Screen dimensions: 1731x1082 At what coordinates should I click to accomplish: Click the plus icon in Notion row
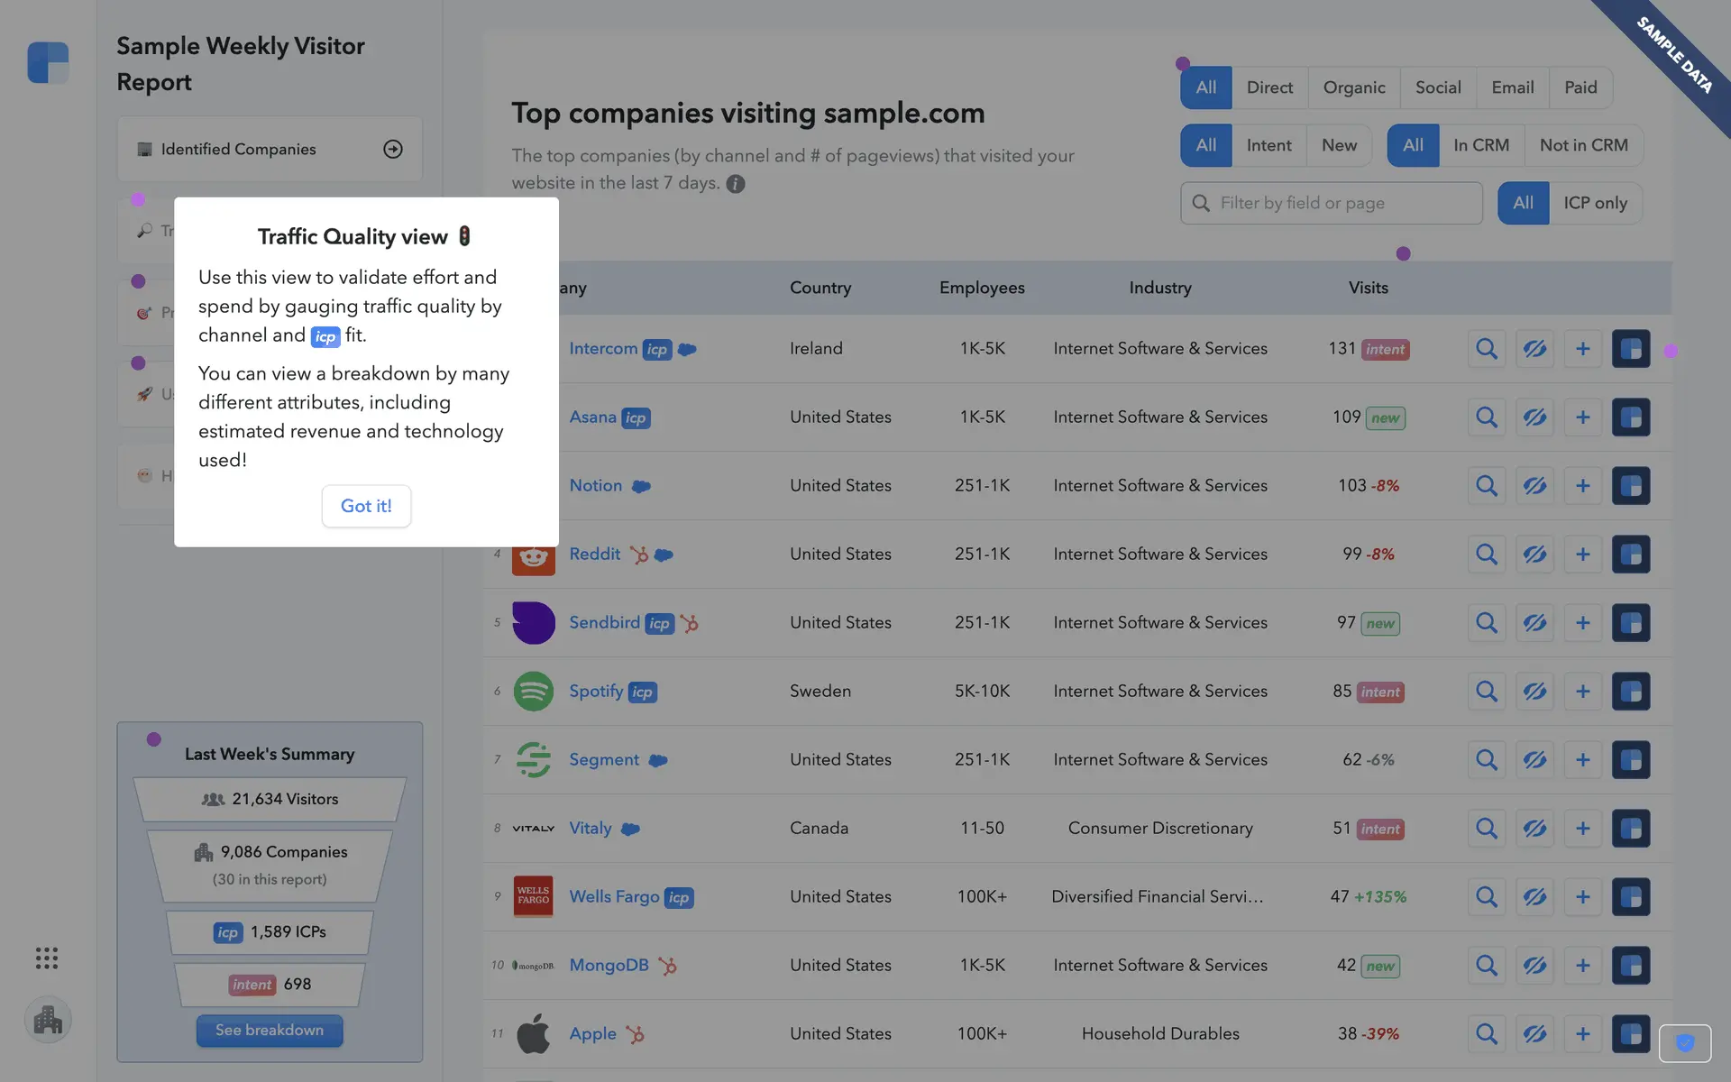[x=1582, y=486]
